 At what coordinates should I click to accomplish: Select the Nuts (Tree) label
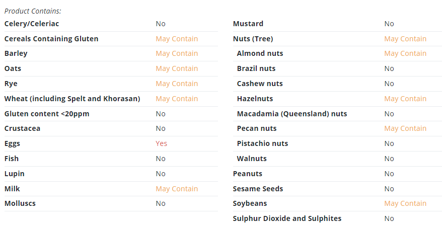click(253, 39)
